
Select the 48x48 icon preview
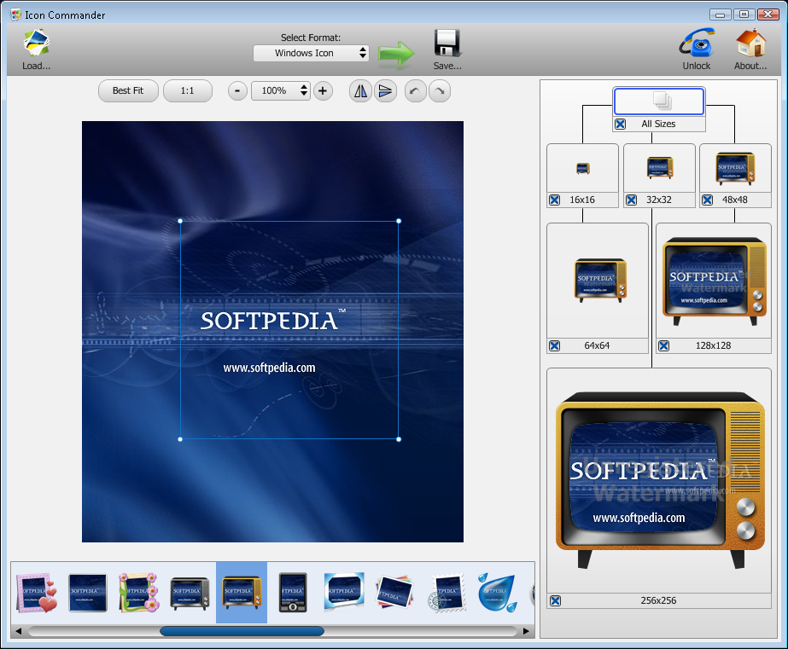[x=735, y=168]
